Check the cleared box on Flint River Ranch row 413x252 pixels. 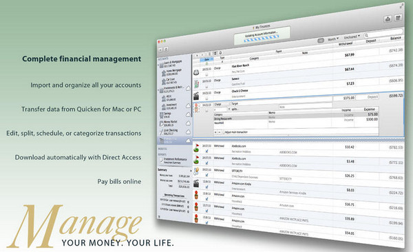(x=206, y=74)
